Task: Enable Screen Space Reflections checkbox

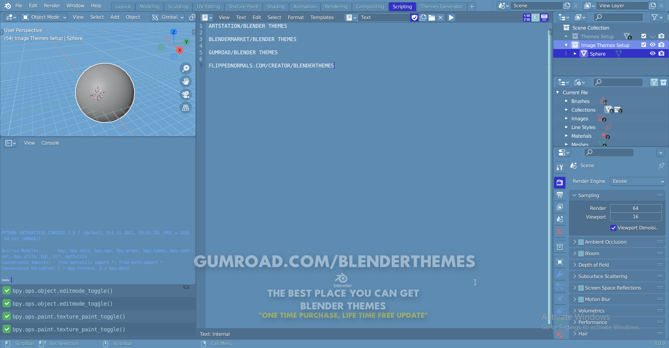Action: [581, 288]
